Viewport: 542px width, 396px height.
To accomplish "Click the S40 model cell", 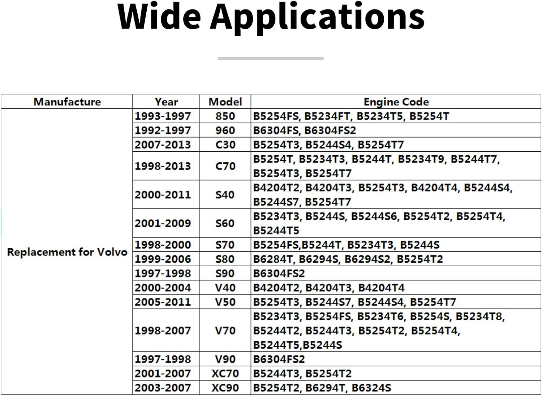I will tap(225, 194).
